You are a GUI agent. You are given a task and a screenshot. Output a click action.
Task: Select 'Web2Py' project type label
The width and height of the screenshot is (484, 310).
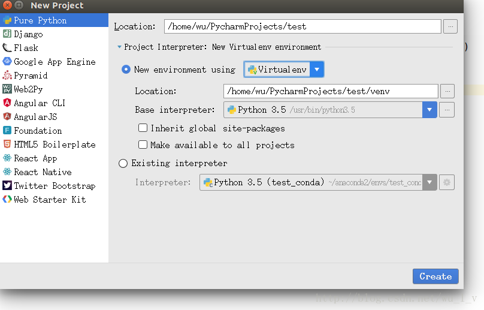(28, 89)
